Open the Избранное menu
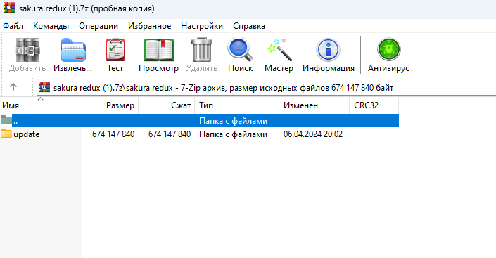Image resolution: width=496 pixels, height=258 pixels. point(150,26)
